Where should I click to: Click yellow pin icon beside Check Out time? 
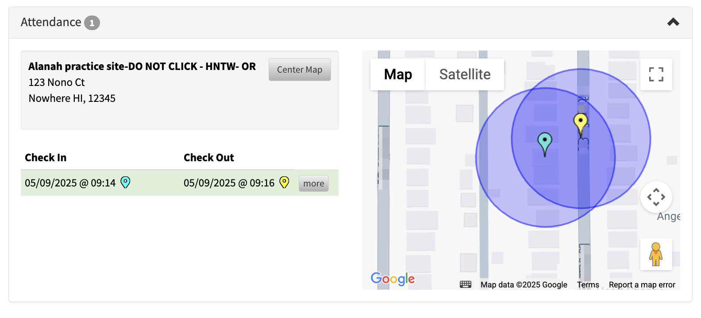[284, 182]
